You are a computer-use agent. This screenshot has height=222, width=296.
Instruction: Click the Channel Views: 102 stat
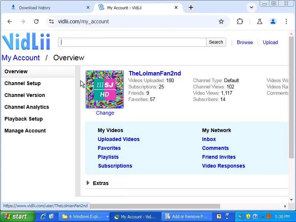coord(213,87)
